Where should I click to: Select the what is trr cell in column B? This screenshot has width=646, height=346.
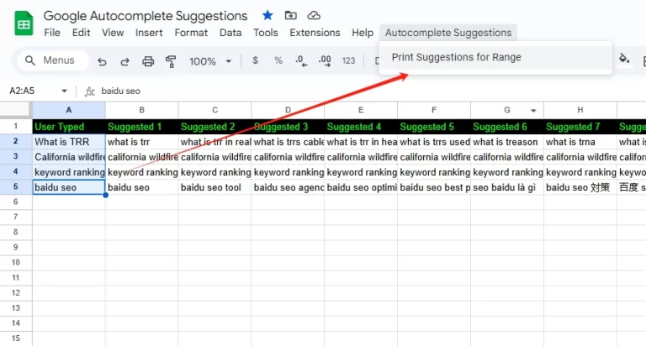pyautogui.click(x=141, y=142)
